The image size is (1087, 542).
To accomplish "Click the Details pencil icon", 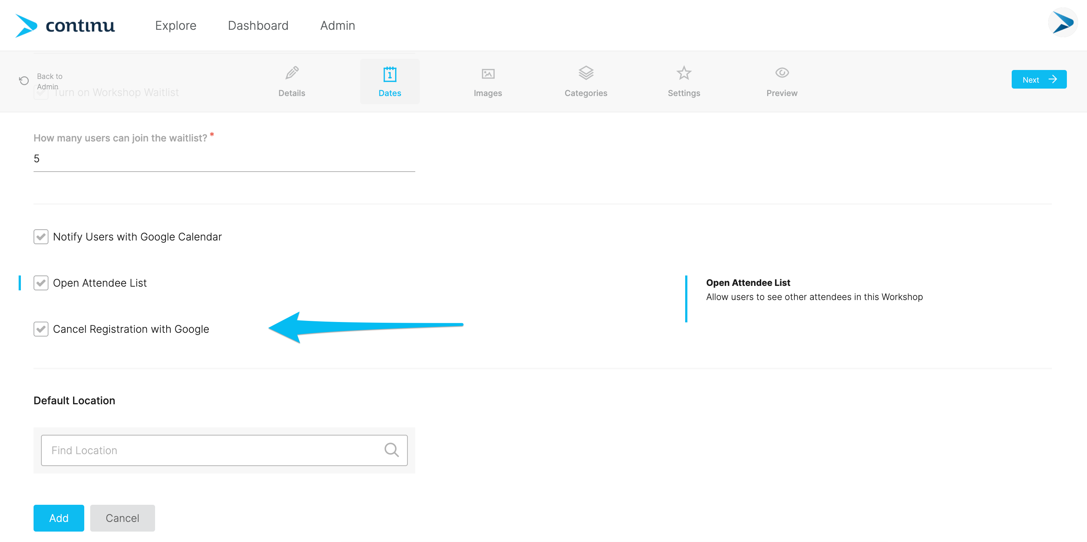I will [x=292, y=73].
